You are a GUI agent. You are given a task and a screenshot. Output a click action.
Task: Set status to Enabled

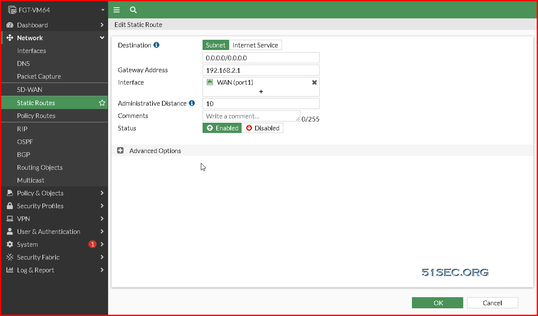(222, 128)
